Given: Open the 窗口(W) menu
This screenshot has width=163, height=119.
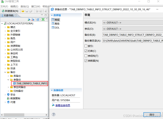Looking at the screenshot, I should (x=36, y=6).
